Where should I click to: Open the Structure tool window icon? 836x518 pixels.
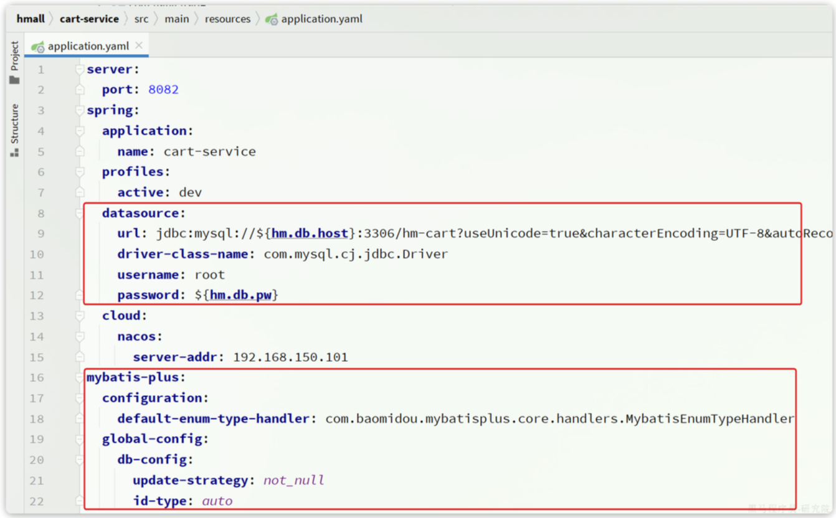(14, 130)
